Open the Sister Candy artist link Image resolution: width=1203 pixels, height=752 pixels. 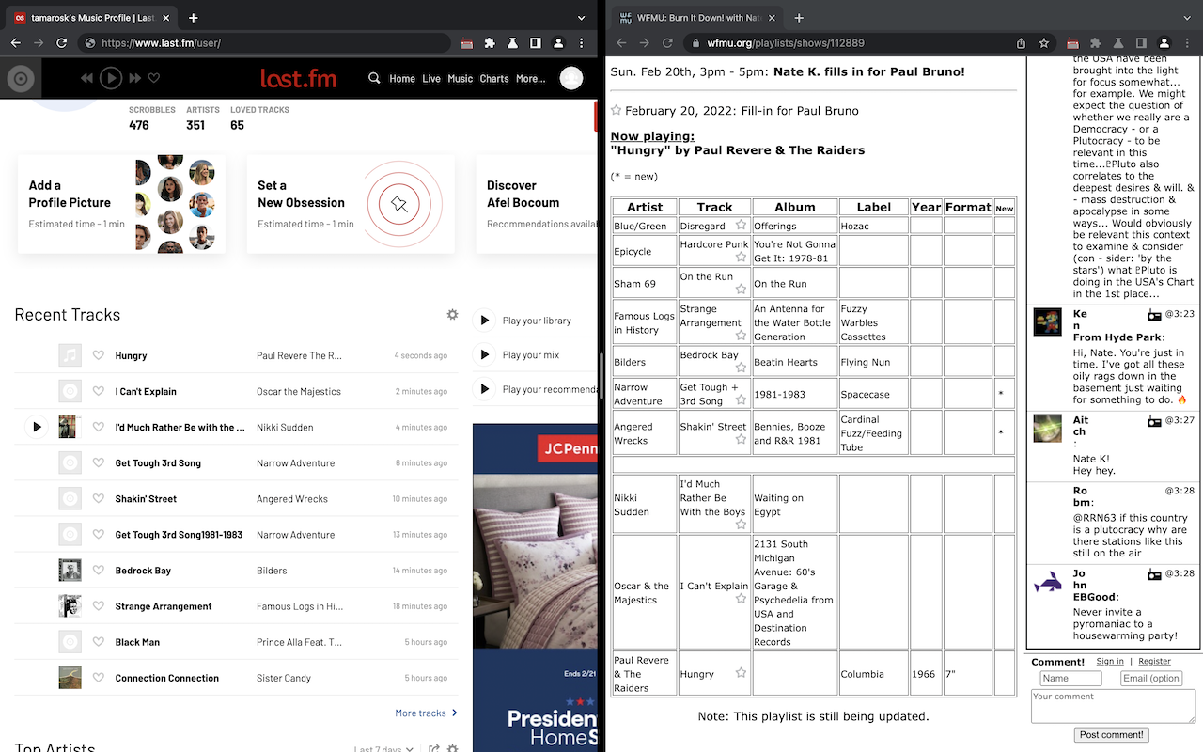pyautogui.click(x=284, y=678)
